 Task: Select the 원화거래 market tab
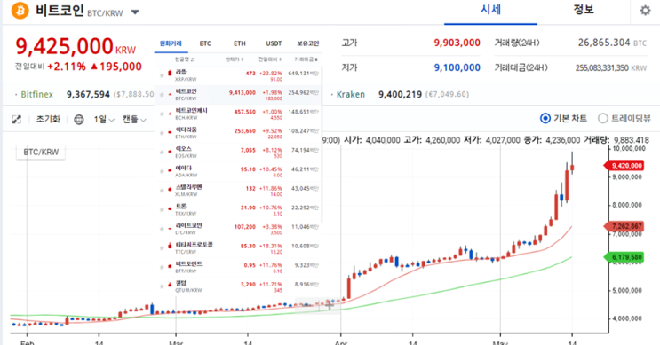[x=171, y=43]
